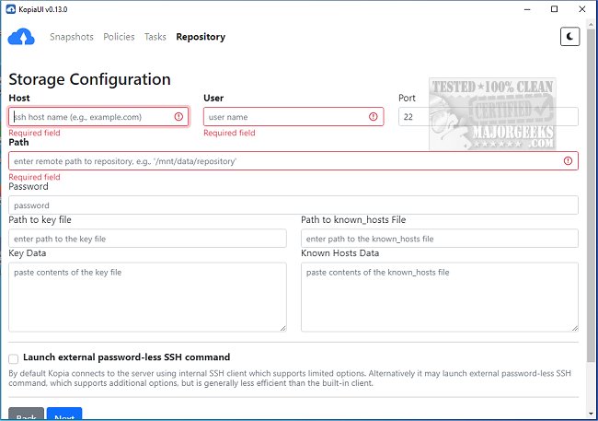Screen dimensions: 598x421
Task: Click the Kopia cloud logo icon
Action: point(20,37)
